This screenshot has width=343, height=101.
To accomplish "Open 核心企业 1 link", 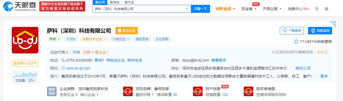I will tap(89, 95).
